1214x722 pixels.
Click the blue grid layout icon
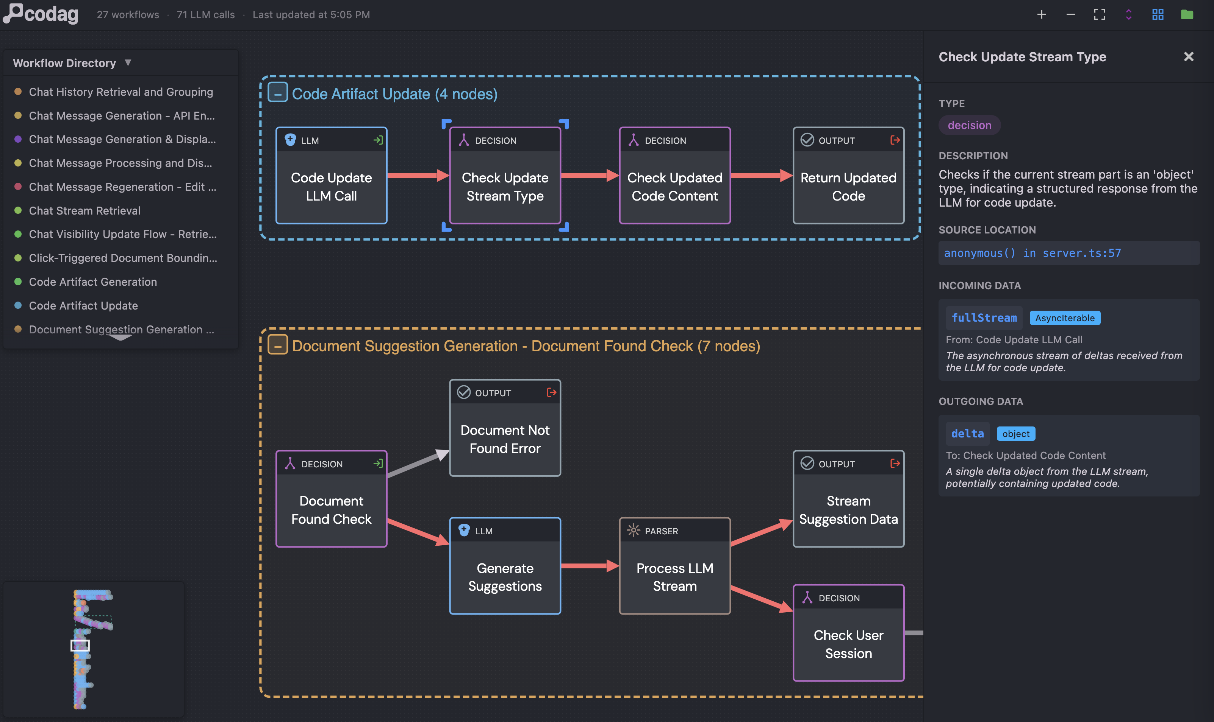(x=1158, y=15)
